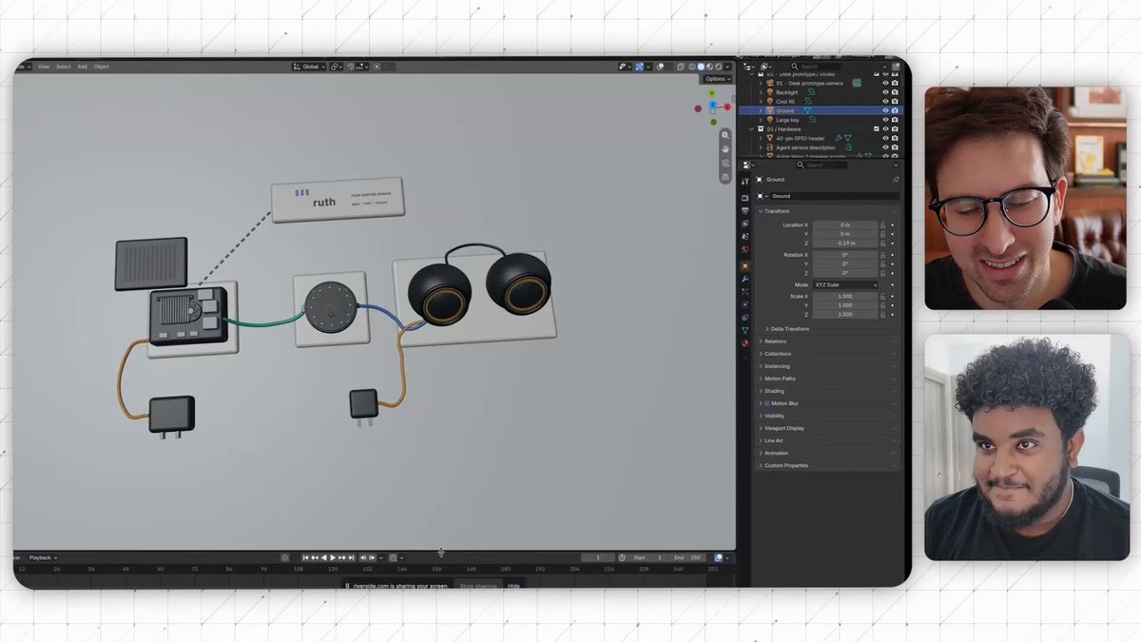
Task: Switch to rendered viewport shading
Action: coord(718,67)
